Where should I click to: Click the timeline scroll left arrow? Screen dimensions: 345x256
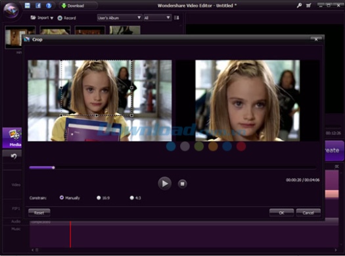coord(33,250)
